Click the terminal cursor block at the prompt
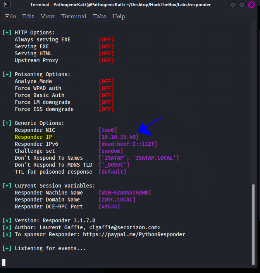Screen dimensions: 260x273 click(4, 263)
